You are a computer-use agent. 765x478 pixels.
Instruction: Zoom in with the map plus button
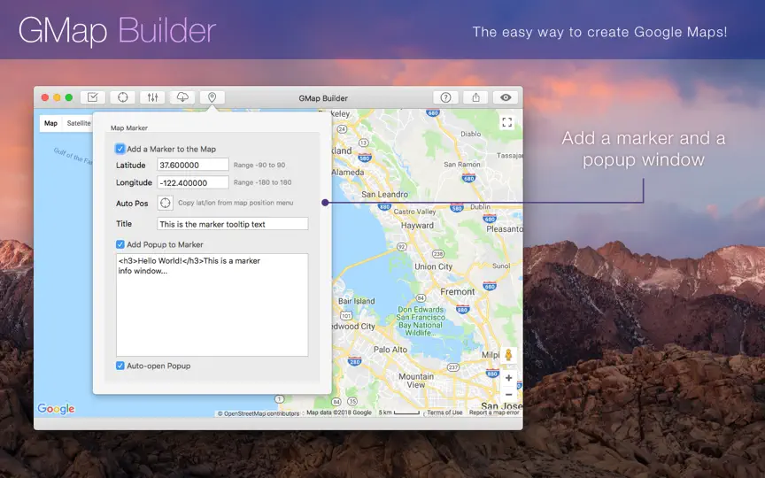point(508,378)
